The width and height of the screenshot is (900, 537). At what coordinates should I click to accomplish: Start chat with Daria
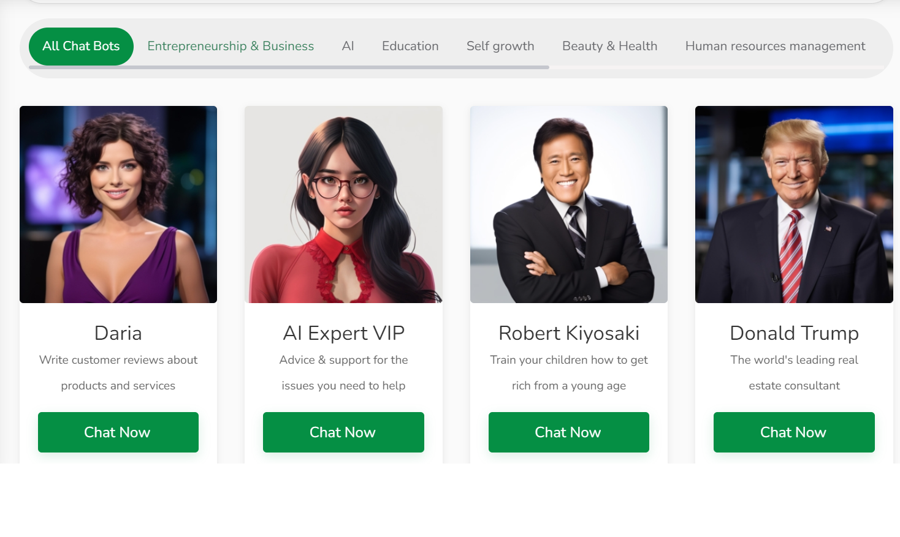coord(118,432)
